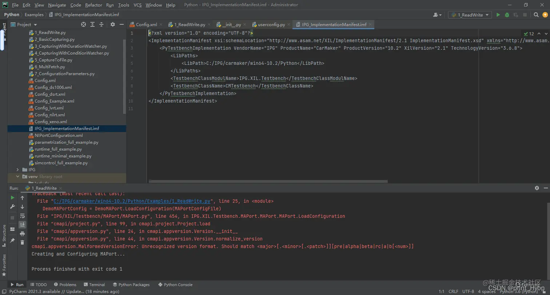This screenshot has height=295, width=550.
Task: Start debugging with the bug icon
Action: point(507,15)
